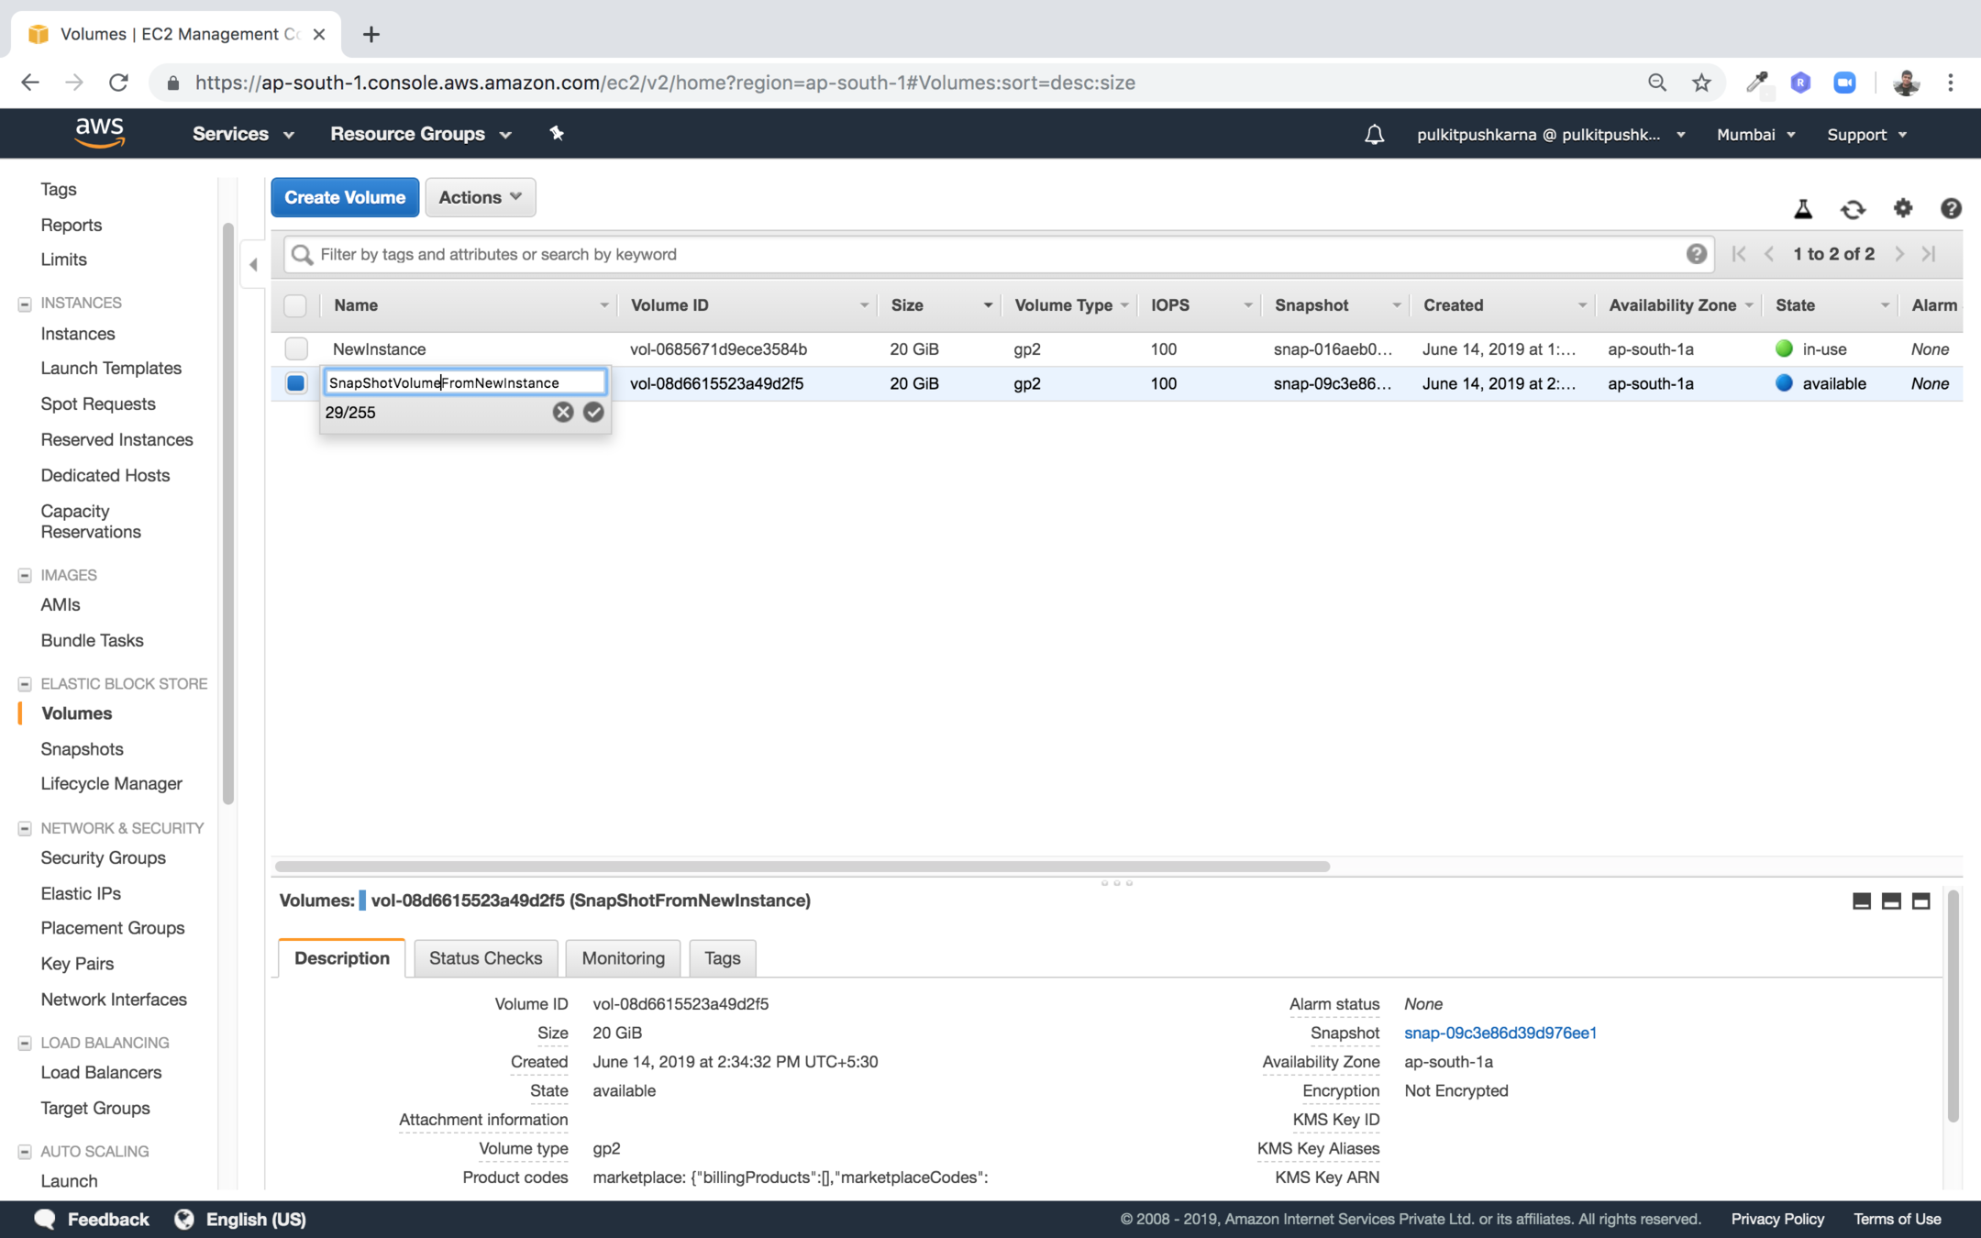The image size is (1981, 1238).
Task: Click the experiments flask icon
Action: (1803, 209)
